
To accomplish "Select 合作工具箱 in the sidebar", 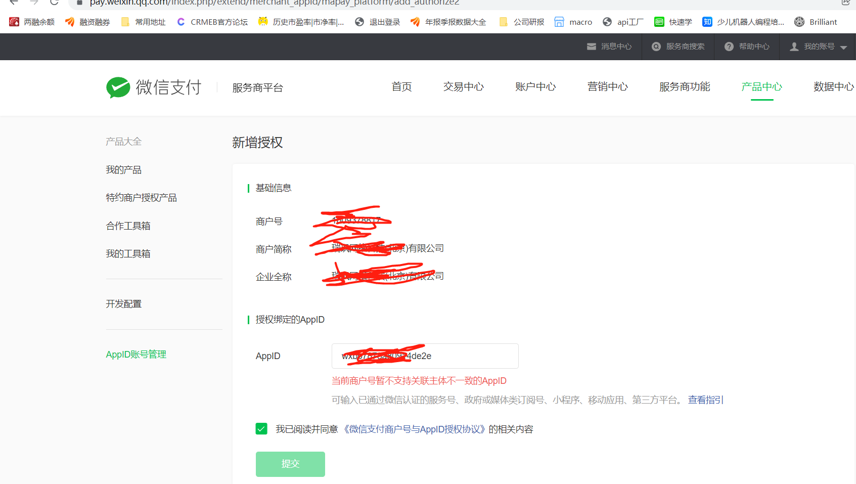I will (128, 226).
